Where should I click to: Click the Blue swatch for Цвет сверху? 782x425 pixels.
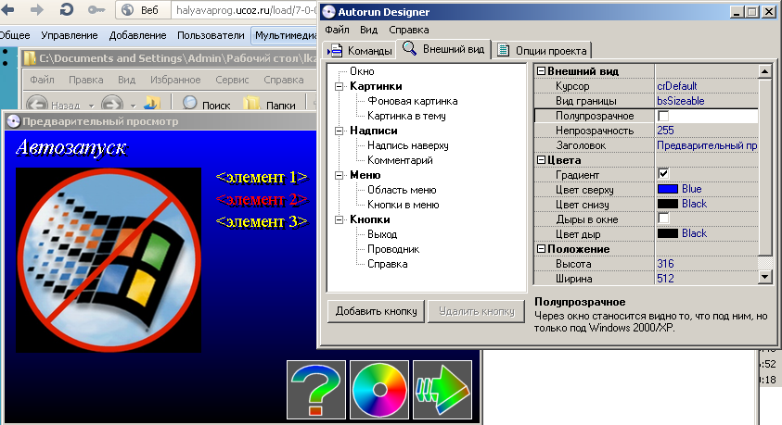(x=668, y=189)
